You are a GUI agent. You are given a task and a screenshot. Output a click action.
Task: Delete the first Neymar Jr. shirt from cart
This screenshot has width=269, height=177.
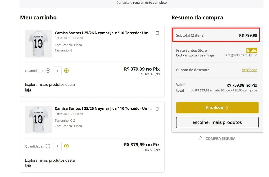[x=157, y=33]
